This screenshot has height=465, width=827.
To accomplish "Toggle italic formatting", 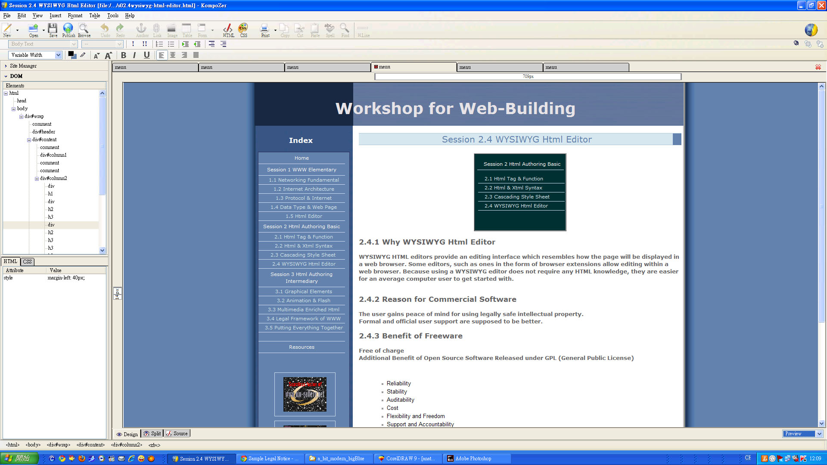I will coord(134,55).
